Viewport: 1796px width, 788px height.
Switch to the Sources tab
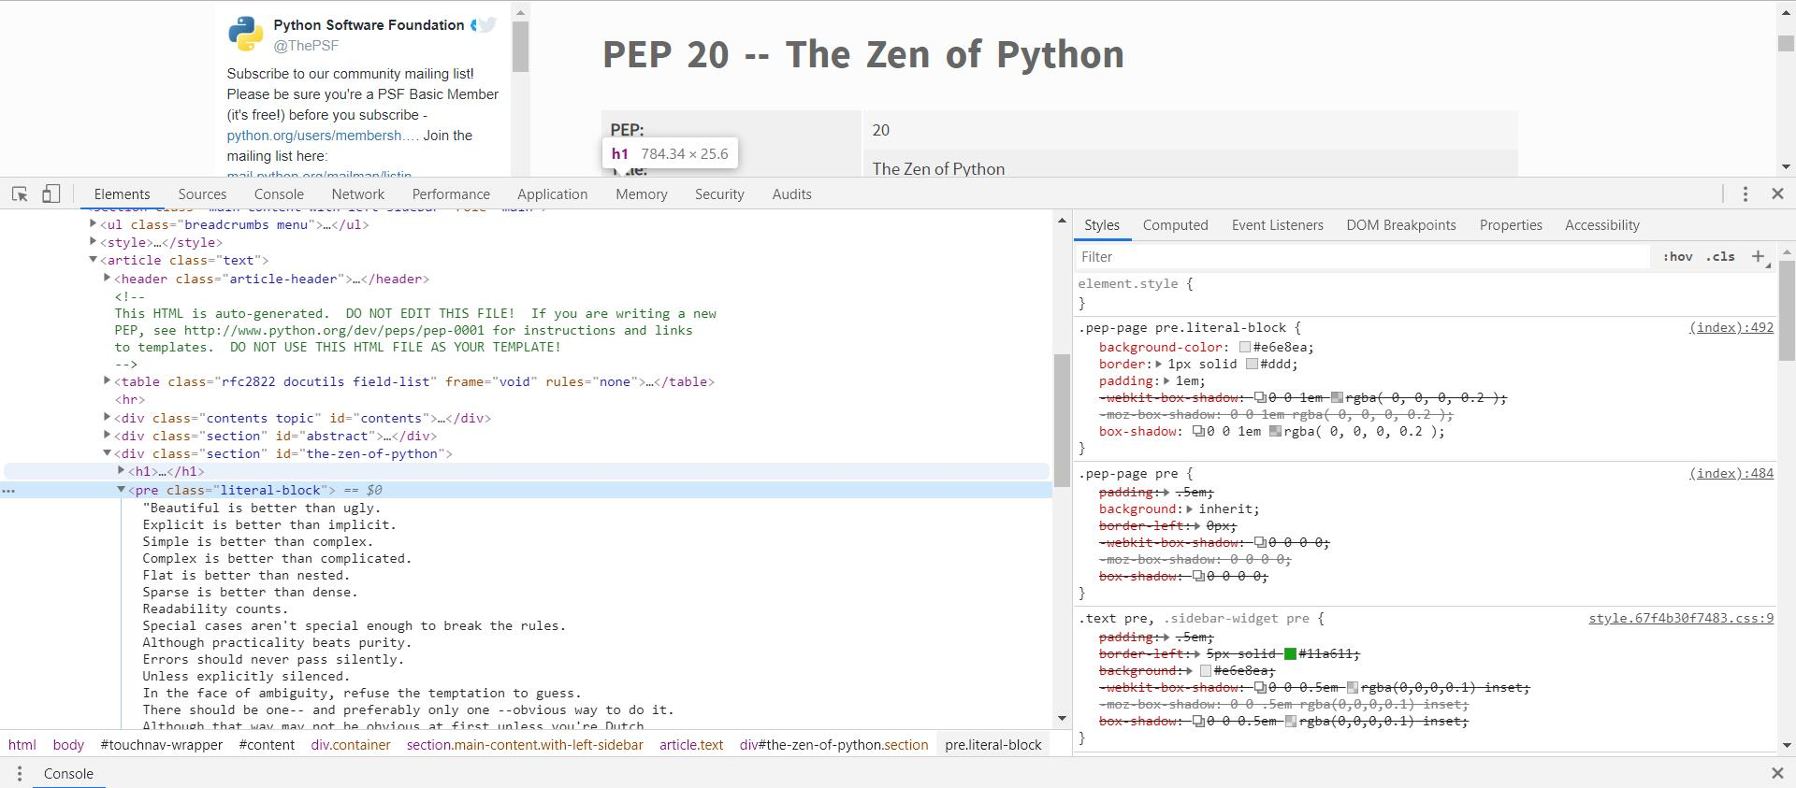tap(202, 193)
